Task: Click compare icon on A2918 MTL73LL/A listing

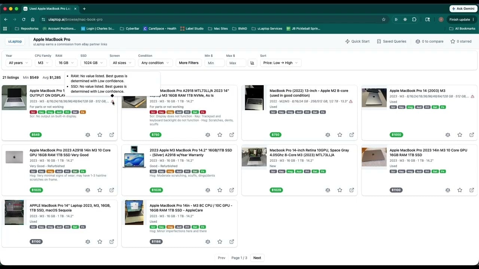Action: 208,135
